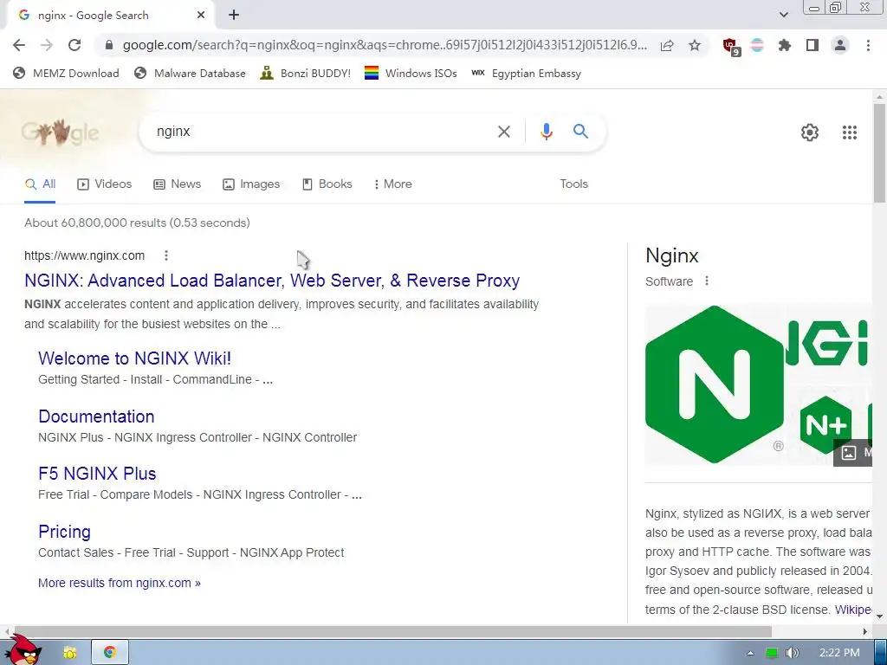
Task: Open Malware Database bookmark
Action: (190, 73)
